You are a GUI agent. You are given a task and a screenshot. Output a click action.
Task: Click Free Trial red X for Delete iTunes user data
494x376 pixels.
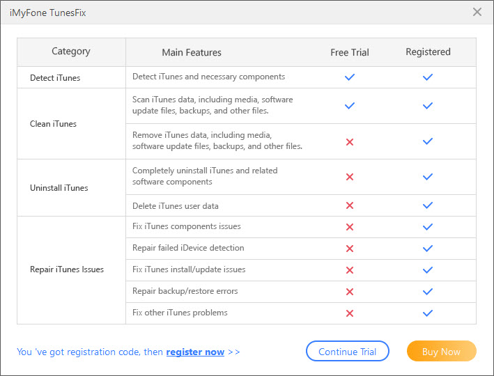[x=350, y=205]
